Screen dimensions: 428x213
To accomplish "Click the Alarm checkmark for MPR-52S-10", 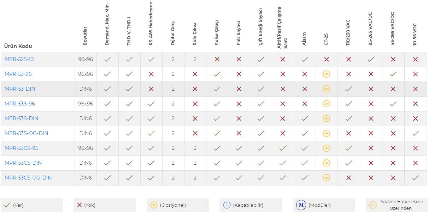I will pyautogui.click(x=305, y=59).
